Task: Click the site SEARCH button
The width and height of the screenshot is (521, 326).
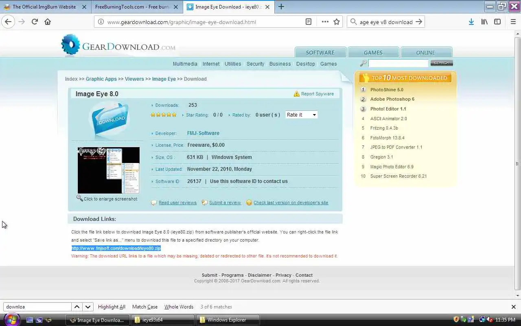Action: click(442, 63)
